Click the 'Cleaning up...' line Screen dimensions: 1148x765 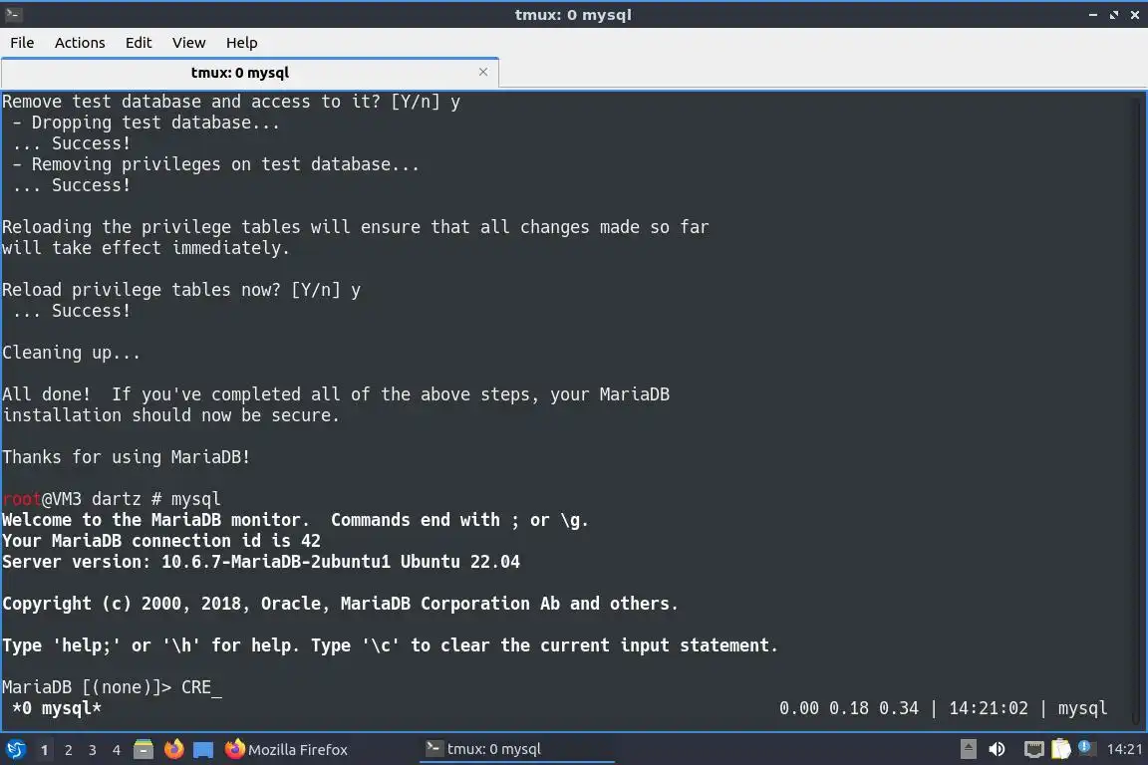[x=71, y=353]
